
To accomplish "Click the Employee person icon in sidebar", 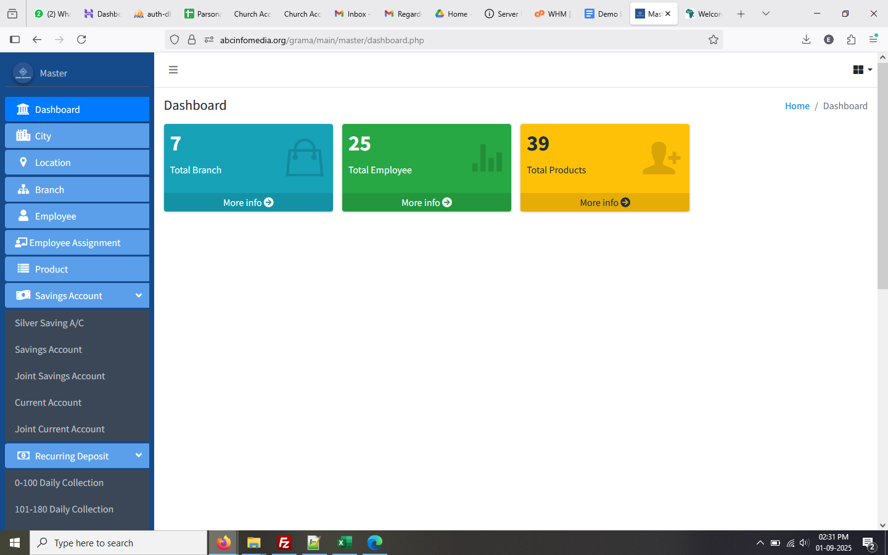I will 23,216.
